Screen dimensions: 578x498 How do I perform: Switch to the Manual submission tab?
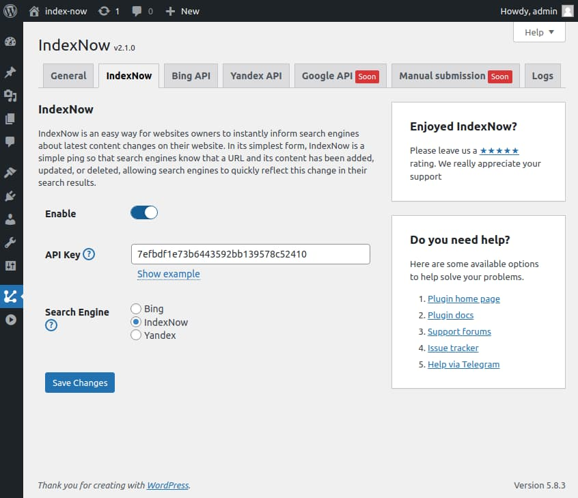coord(456,76)
